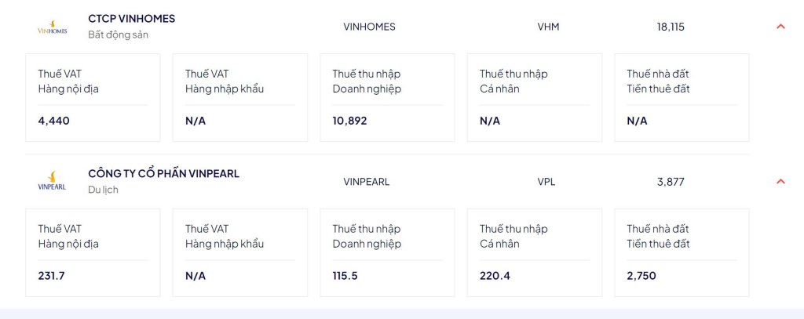Click Vinhomes land tax card showing N/A
This screenshot has height=319, width=804.
[x=682, y=97]
